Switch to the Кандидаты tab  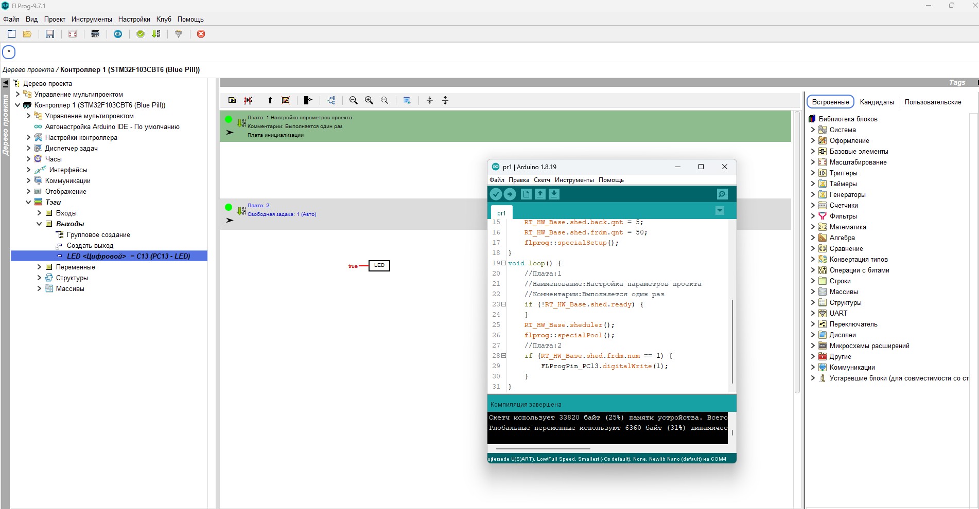coord(877,102)
